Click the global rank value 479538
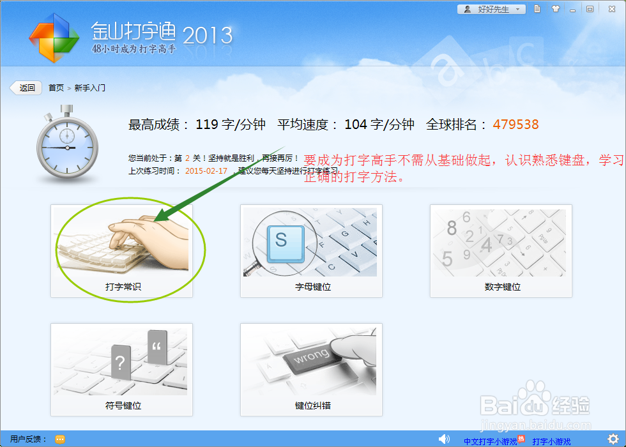Screen dimensions: 626x447 (x=515, y=125)
